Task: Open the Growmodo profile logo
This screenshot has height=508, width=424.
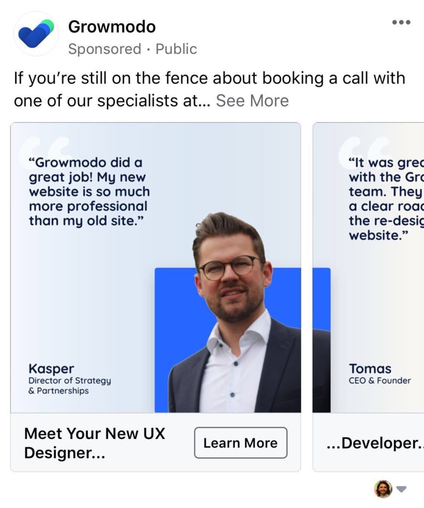Action: (36, 34)
